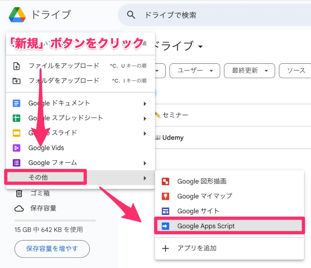Expand Google スプレッドシート submenu arrow

145,119
